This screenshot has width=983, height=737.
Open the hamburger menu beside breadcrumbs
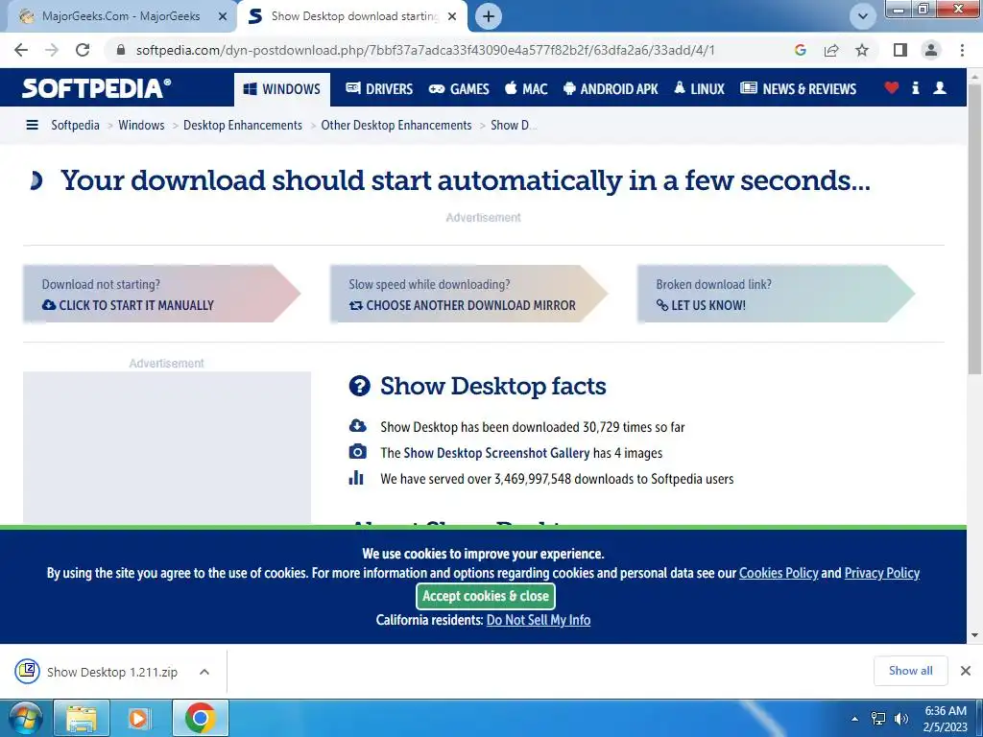click(x=32, y=125)
